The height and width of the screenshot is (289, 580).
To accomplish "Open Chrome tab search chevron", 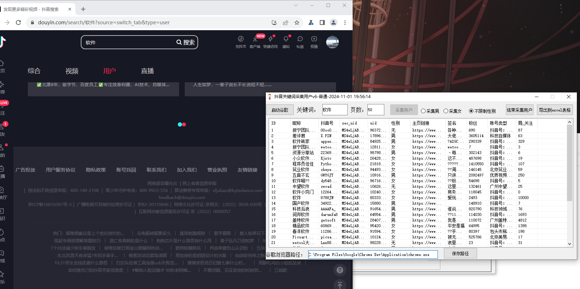I will [296, 5].
